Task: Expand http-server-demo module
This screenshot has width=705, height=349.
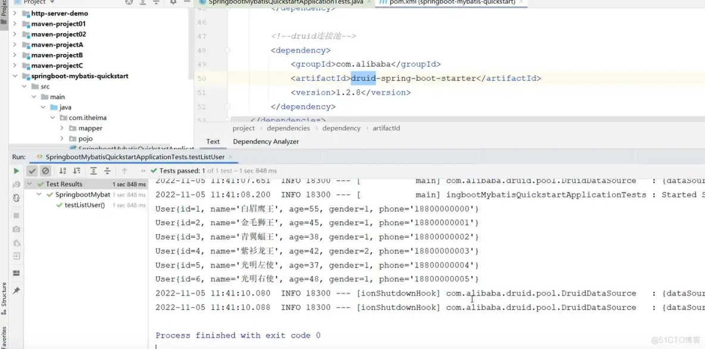Action: point(15,14)
